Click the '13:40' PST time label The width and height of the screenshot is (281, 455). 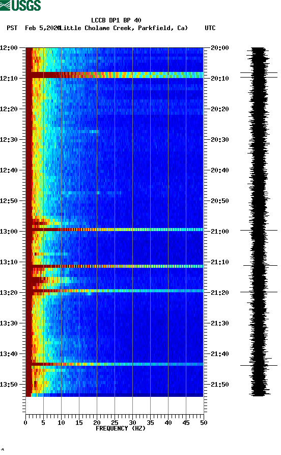click(x=9, y=353)
